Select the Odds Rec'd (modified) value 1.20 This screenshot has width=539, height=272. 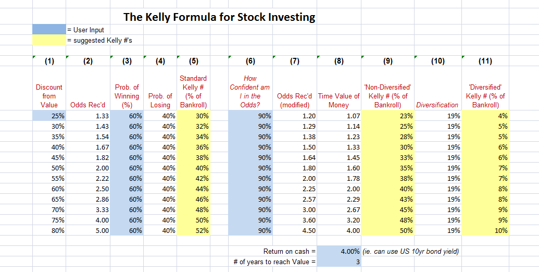click(x=295, y=116)
